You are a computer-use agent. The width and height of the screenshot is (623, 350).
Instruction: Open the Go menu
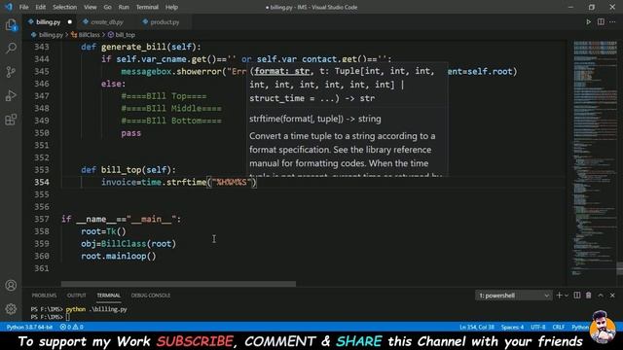(107, 7)
